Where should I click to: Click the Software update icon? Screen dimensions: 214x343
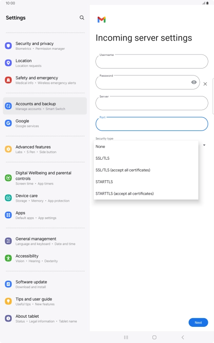[8, 284]
